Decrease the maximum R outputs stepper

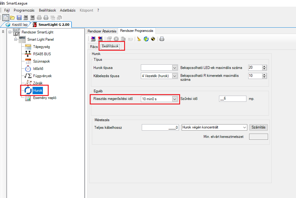264,77
